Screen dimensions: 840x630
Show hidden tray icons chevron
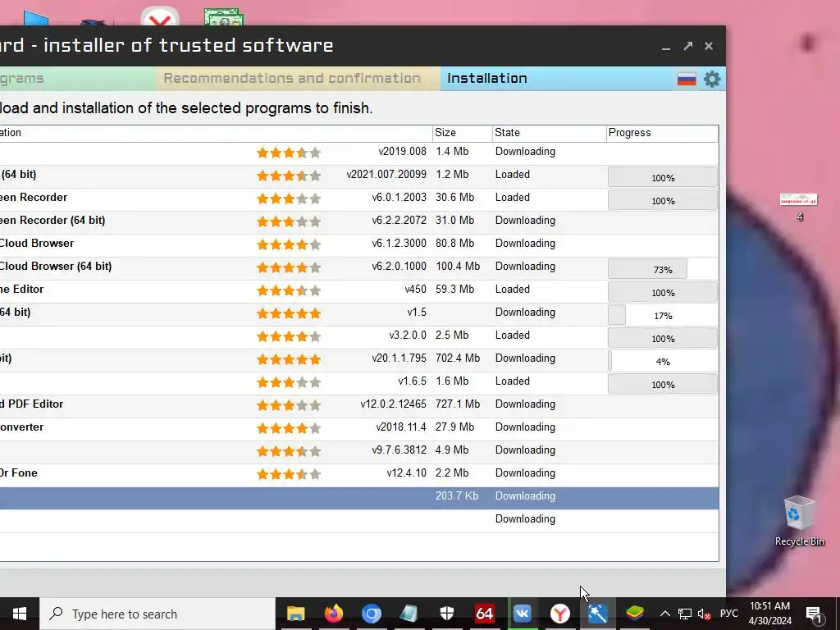tap(664, 614)
